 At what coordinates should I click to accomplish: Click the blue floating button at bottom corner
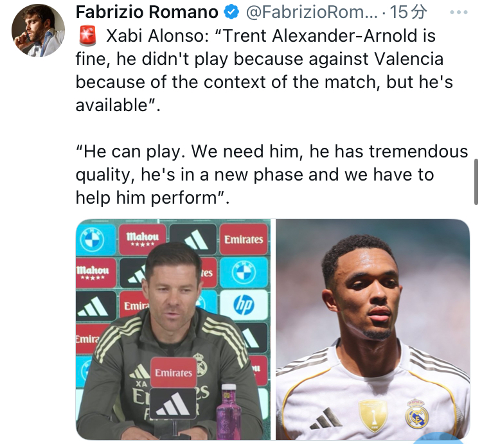(x=440, y=438)
